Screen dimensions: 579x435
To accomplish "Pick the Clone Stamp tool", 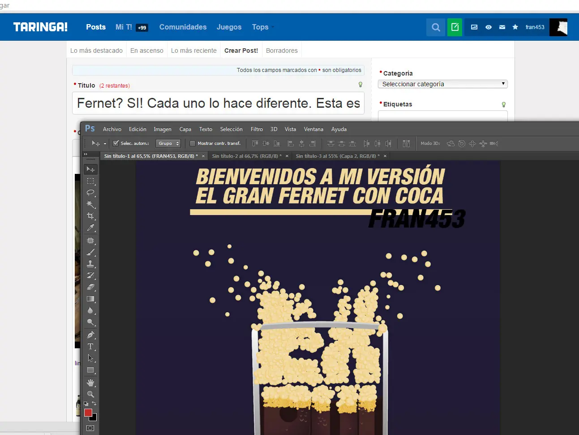I will pos(90,263).
